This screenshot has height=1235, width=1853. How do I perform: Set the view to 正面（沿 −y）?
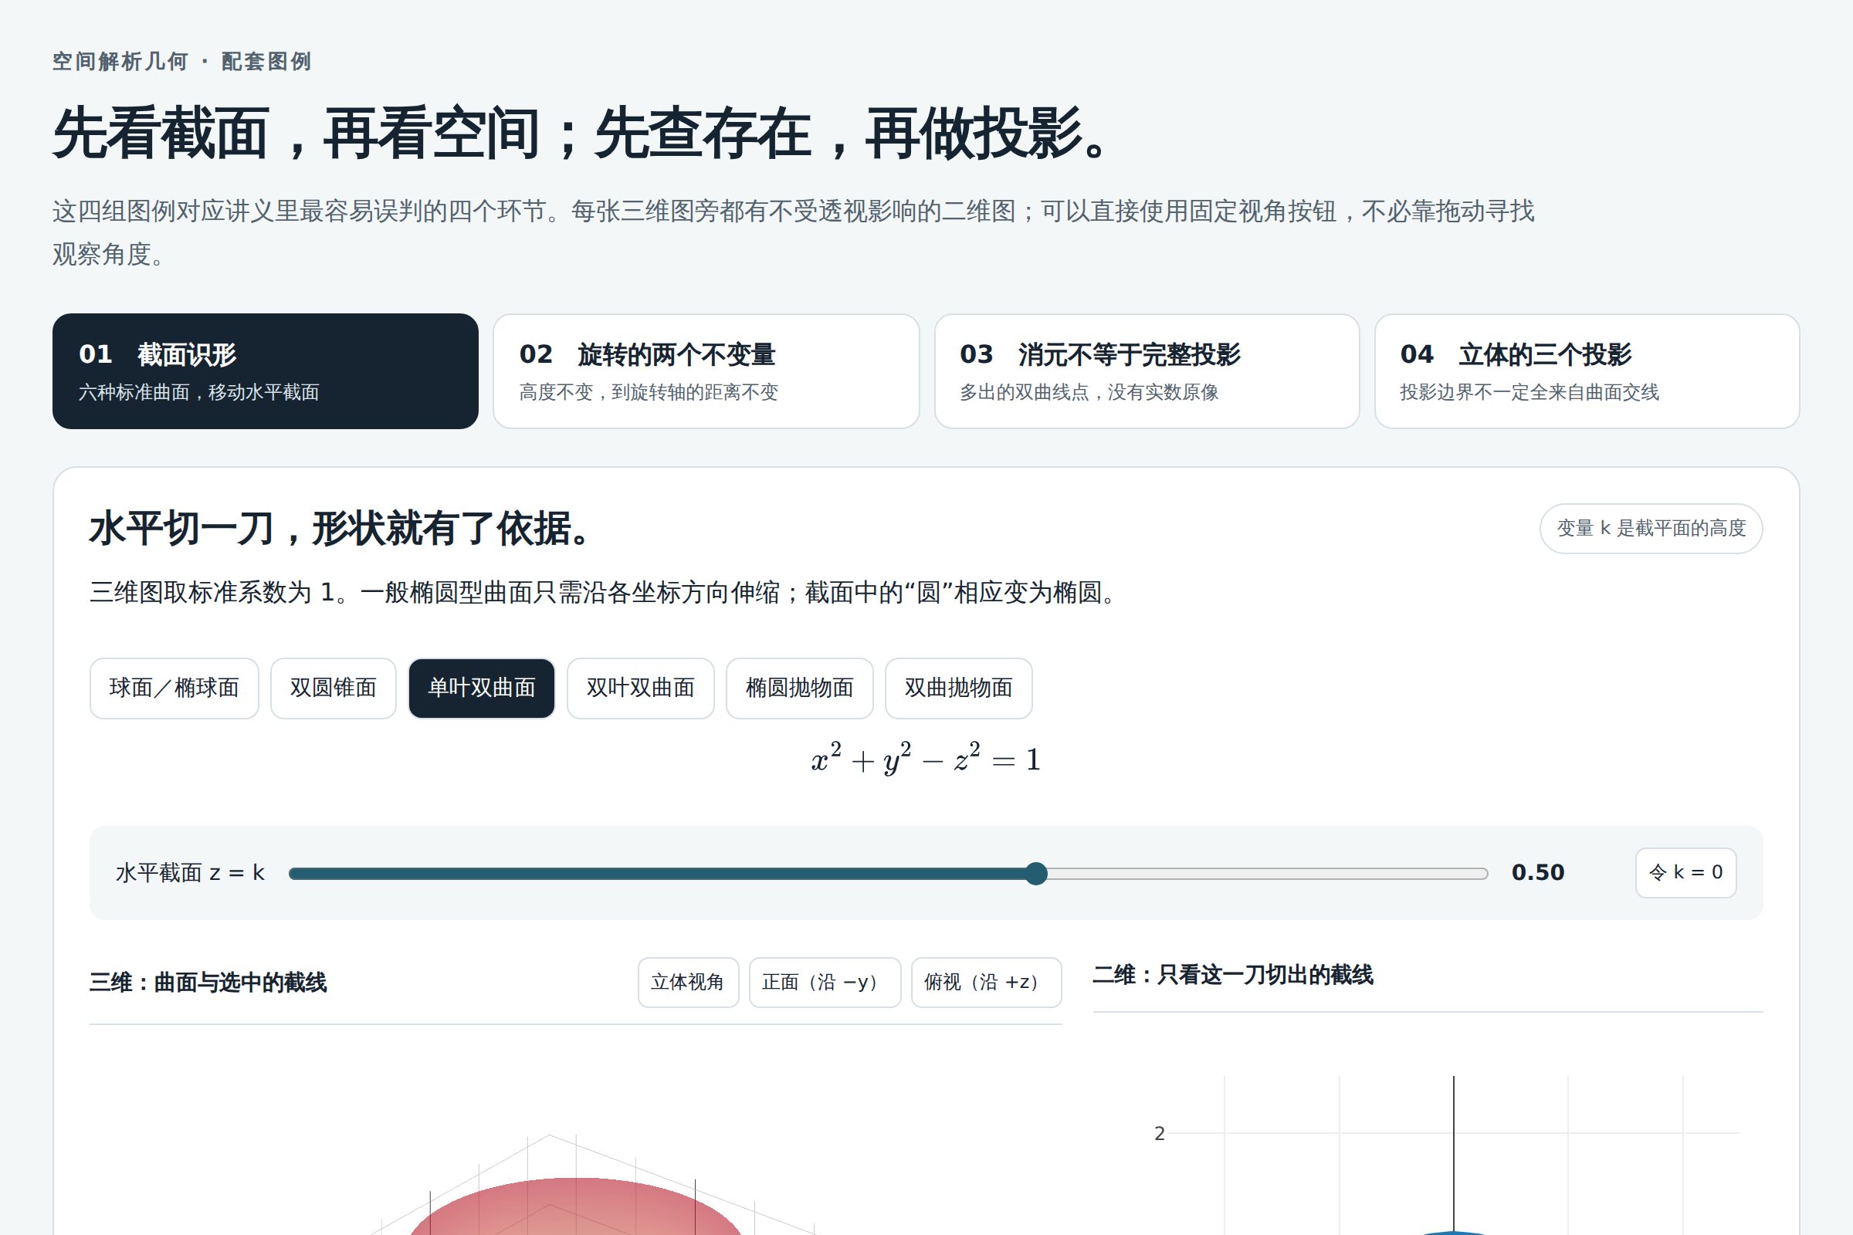coord(825,982)
